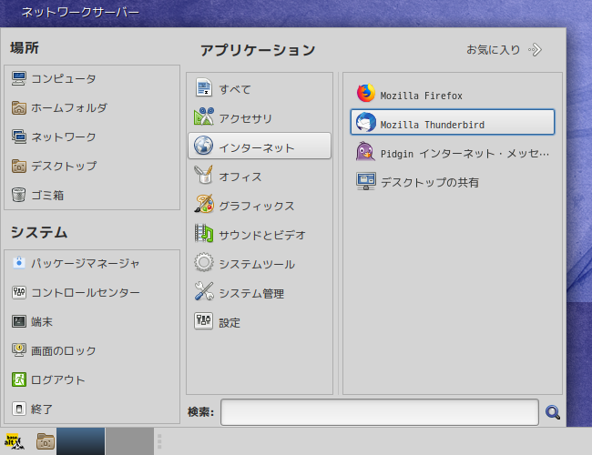Image resolution: width=592 pixels, height=455 pixels.
Task: Select the アクセサリ category label
Action: [246, 119]
